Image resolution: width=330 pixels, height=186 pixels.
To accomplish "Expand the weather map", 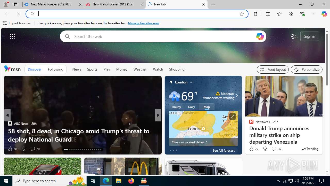I will (x=232, y=117).
